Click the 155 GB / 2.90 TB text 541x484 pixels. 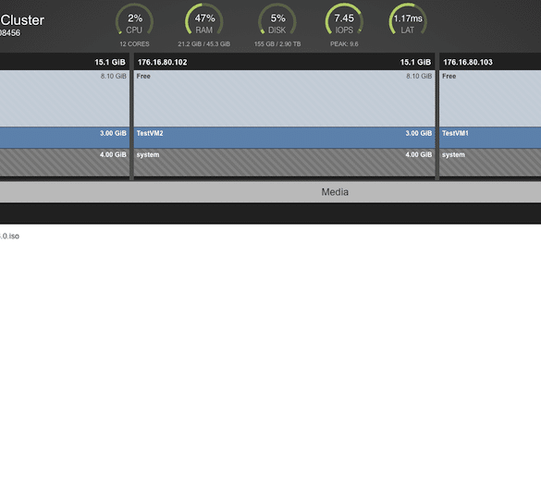point(277,44)
